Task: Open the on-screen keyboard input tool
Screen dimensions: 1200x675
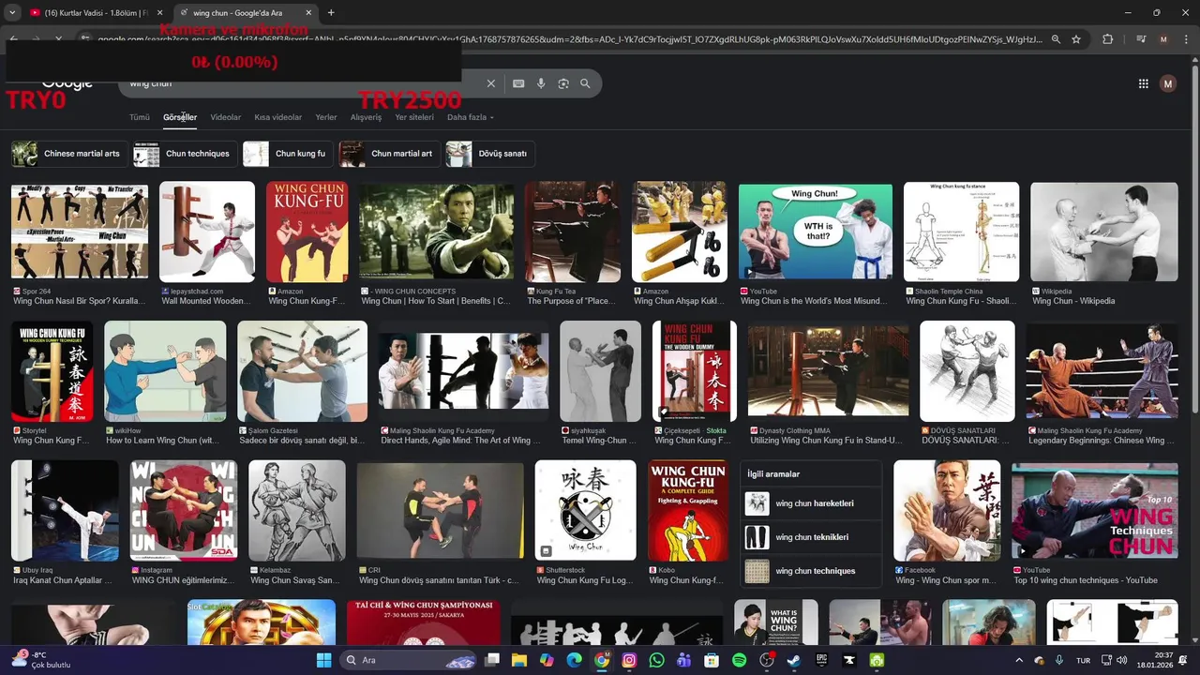Action: [518, 83]
